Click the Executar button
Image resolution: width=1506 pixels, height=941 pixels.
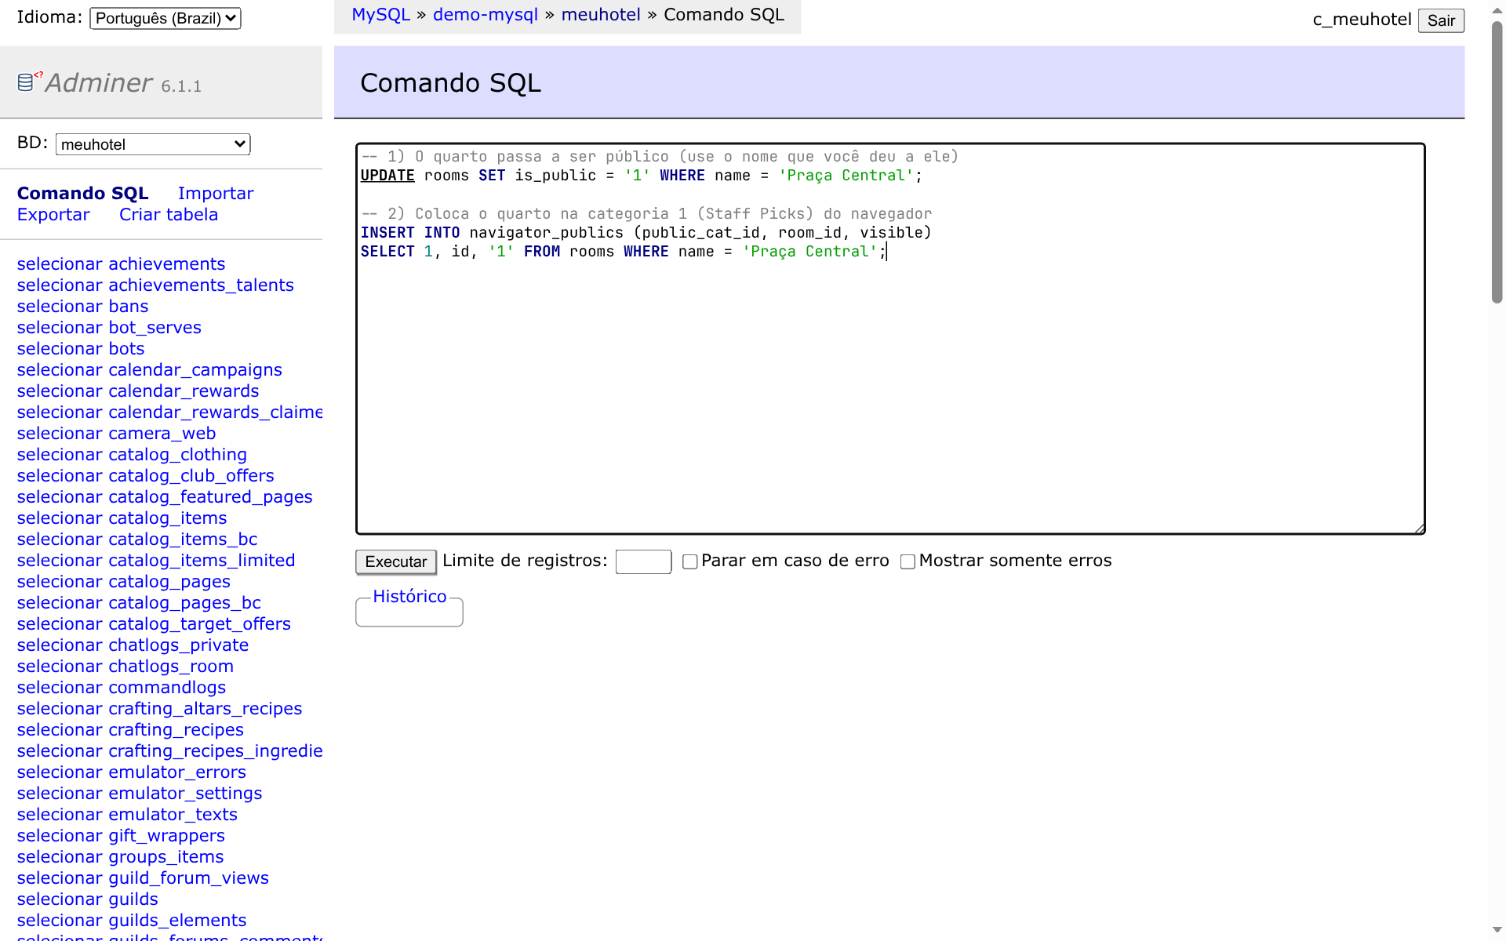coord(396,561)
